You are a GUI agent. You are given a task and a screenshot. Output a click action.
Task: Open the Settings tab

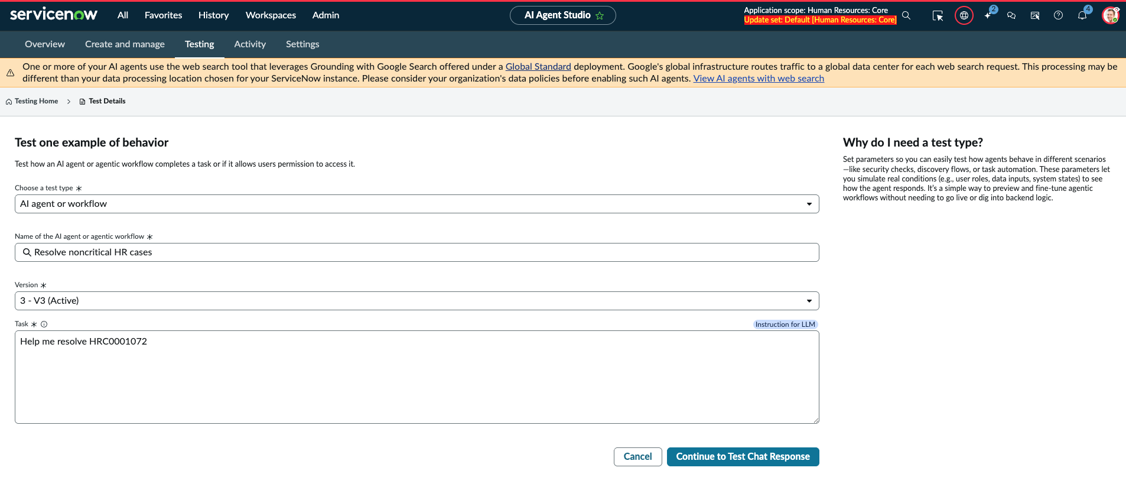302,44
